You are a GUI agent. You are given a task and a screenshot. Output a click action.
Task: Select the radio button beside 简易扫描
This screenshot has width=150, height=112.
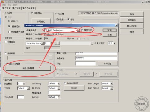96,74
